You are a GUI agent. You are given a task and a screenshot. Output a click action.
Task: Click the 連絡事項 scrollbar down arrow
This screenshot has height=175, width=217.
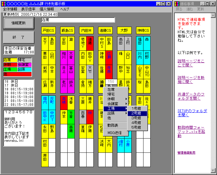[213, 171]
